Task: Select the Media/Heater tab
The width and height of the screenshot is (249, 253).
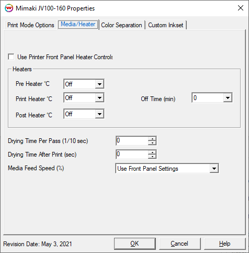Action: [x=78, y=24]
